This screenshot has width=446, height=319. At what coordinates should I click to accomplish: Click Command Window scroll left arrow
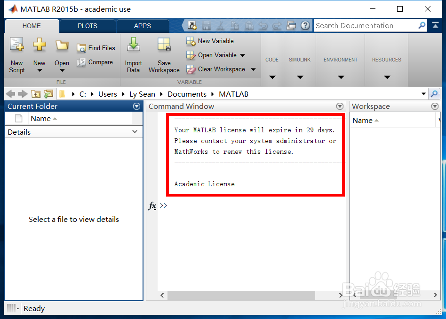[162, 295]
